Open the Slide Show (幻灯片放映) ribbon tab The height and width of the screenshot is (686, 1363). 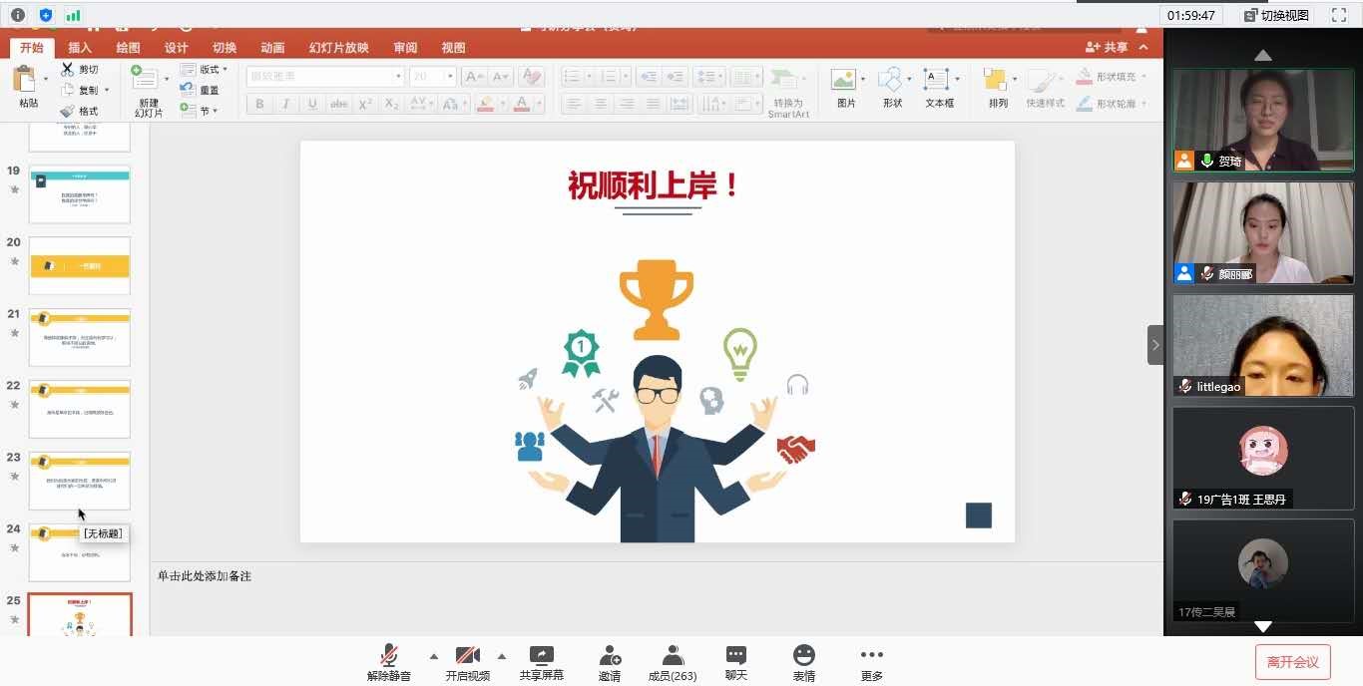click(338, 48)
